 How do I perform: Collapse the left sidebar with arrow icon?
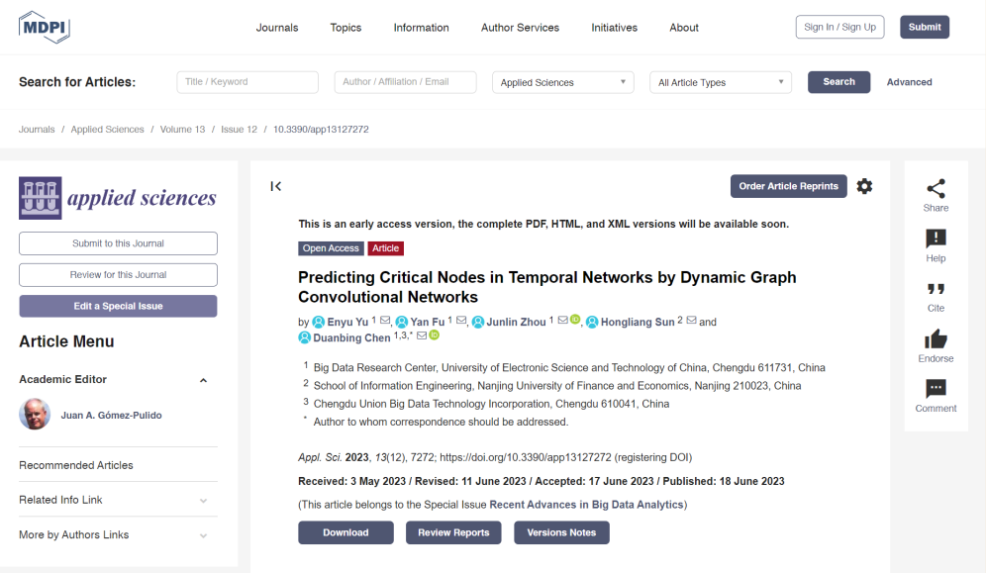[x=275, y=186]
